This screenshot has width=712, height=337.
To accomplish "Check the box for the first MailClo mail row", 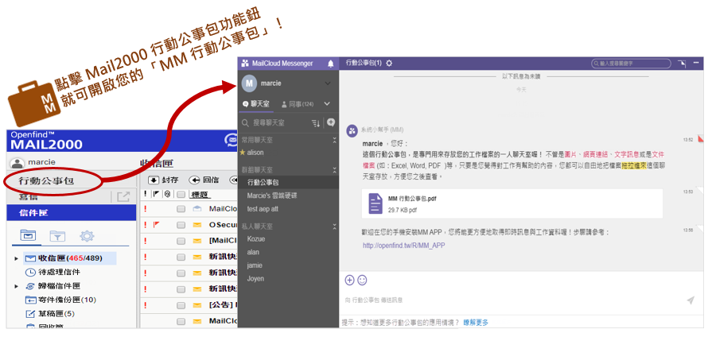I will click(181, 209).
